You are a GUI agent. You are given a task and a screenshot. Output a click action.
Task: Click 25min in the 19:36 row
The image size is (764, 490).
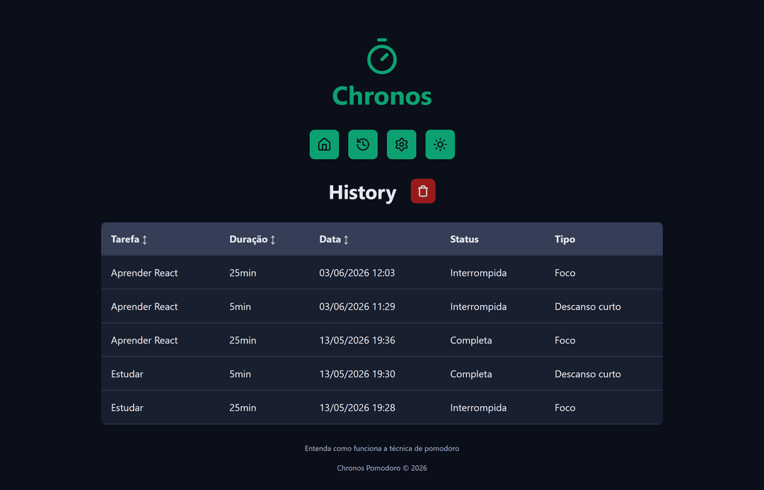coord(243,340)
